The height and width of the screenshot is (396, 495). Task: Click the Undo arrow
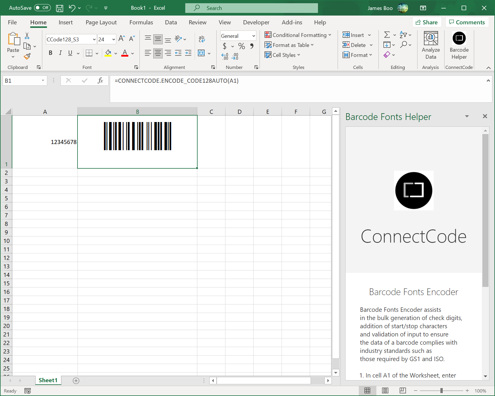pyautogui.click(x=72, y=8)
